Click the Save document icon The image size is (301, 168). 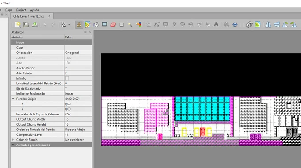coord(35,25)
